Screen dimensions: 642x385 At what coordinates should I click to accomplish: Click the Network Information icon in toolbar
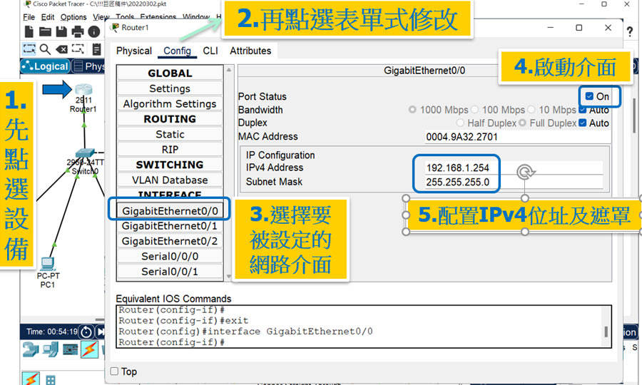coord(93,31)
